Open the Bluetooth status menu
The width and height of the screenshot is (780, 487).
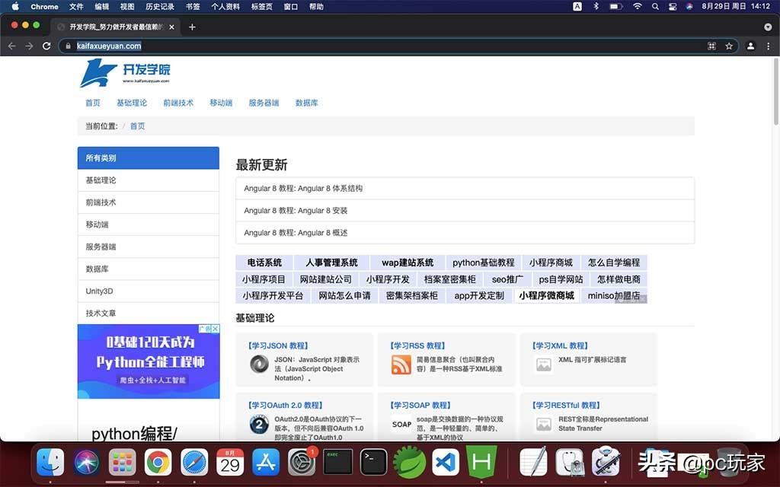click(x=596, y=6)
